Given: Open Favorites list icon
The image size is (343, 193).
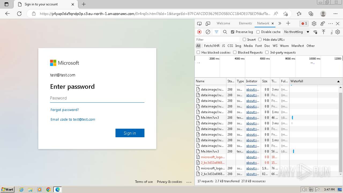Looking at the screenshot, I should pos(299,14).
